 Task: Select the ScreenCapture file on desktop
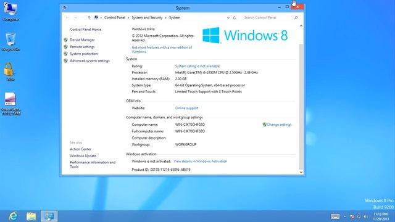coord(10,104)
